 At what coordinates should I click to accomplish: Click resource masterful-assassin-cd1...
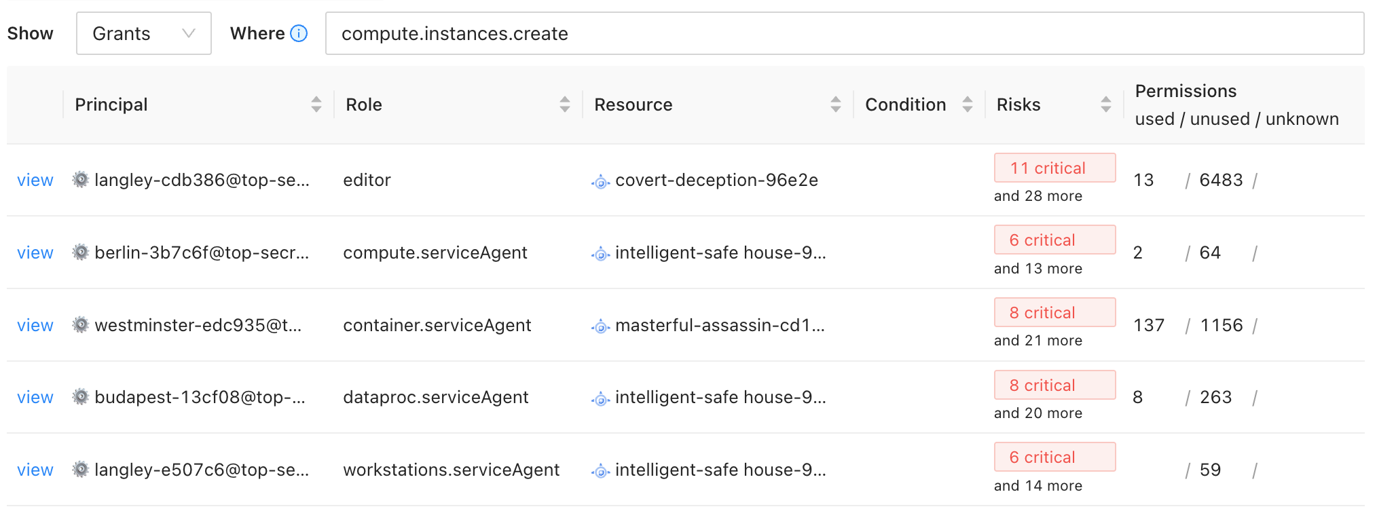(x=720, y=325)
